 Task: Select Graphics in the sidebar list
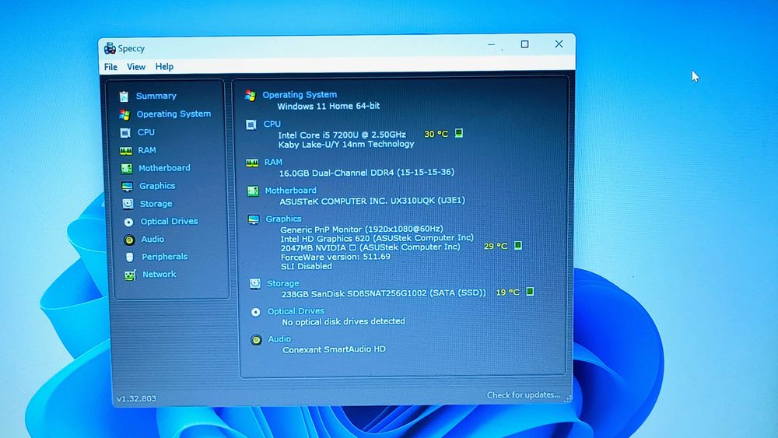coord(157,185)
